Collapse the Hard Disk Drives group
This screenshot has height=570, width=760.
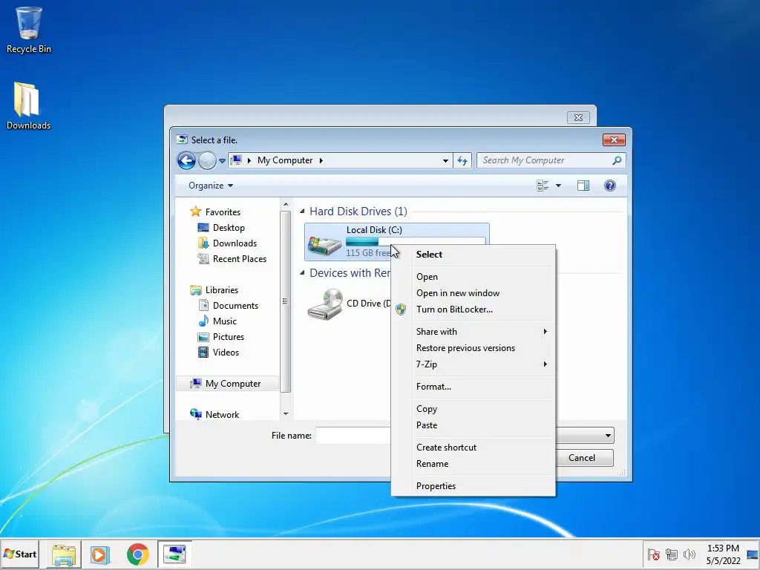(x=303, y=212)
